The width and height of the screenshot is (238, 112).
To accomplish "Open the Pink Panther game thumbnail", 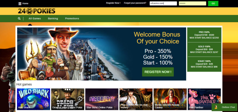I will [204, 99].
